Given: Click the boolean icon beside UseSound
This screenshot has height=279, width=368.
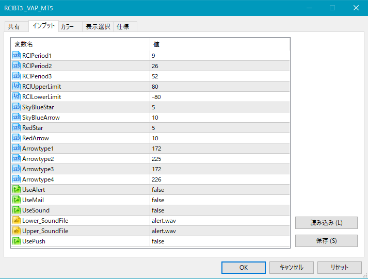Looking at the screenshot, I should click(17, 210).
